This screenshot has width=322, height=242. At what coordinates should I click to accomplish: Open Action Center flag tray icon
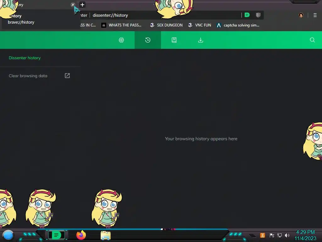272,235
